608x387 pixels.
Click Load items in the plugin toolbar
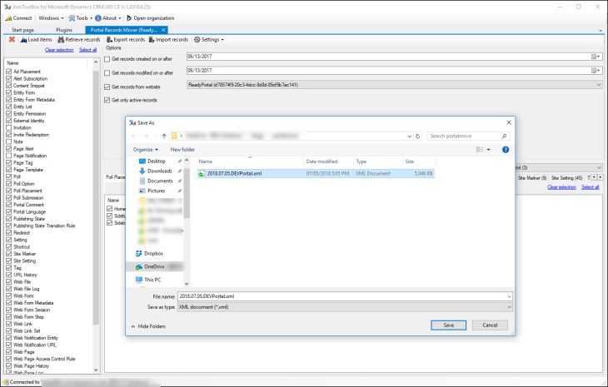[36, 39]
